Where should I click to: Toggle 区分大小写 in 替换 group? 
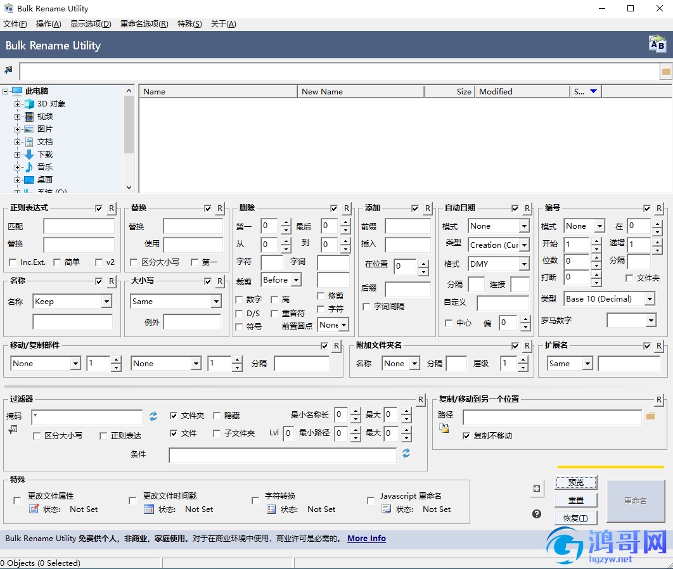click(134, 262)
